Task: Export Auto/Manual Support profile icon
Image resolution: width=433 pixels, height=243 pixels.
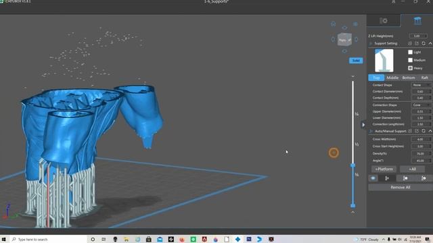Action: pos(417,131)
